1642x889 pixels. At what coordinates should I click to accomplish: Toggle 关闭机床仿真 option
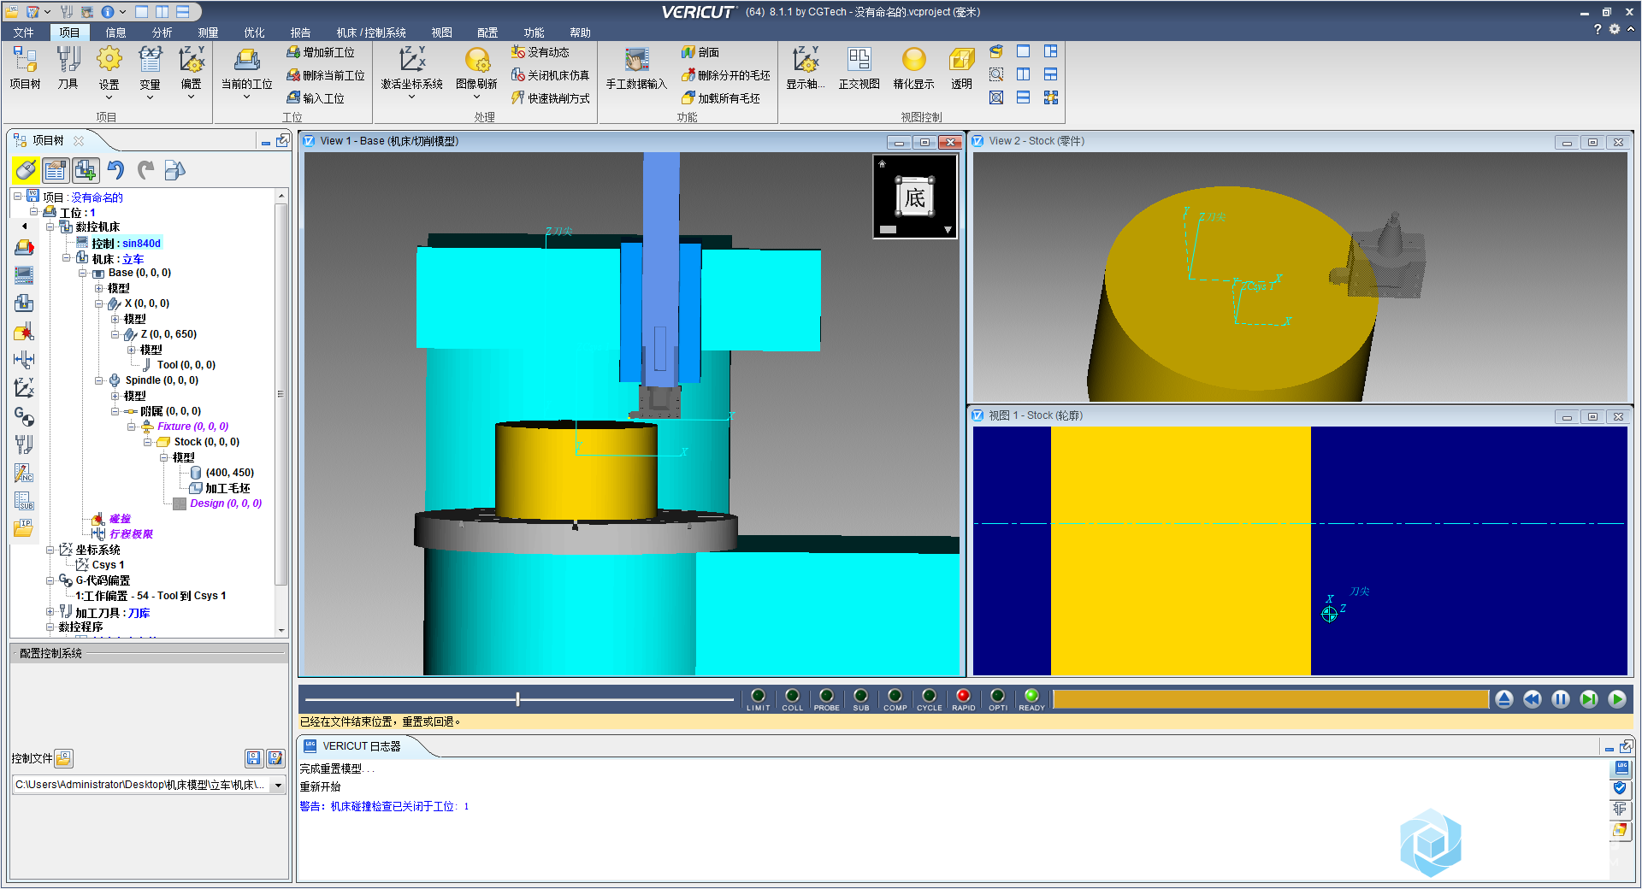[x=550, y=75]
